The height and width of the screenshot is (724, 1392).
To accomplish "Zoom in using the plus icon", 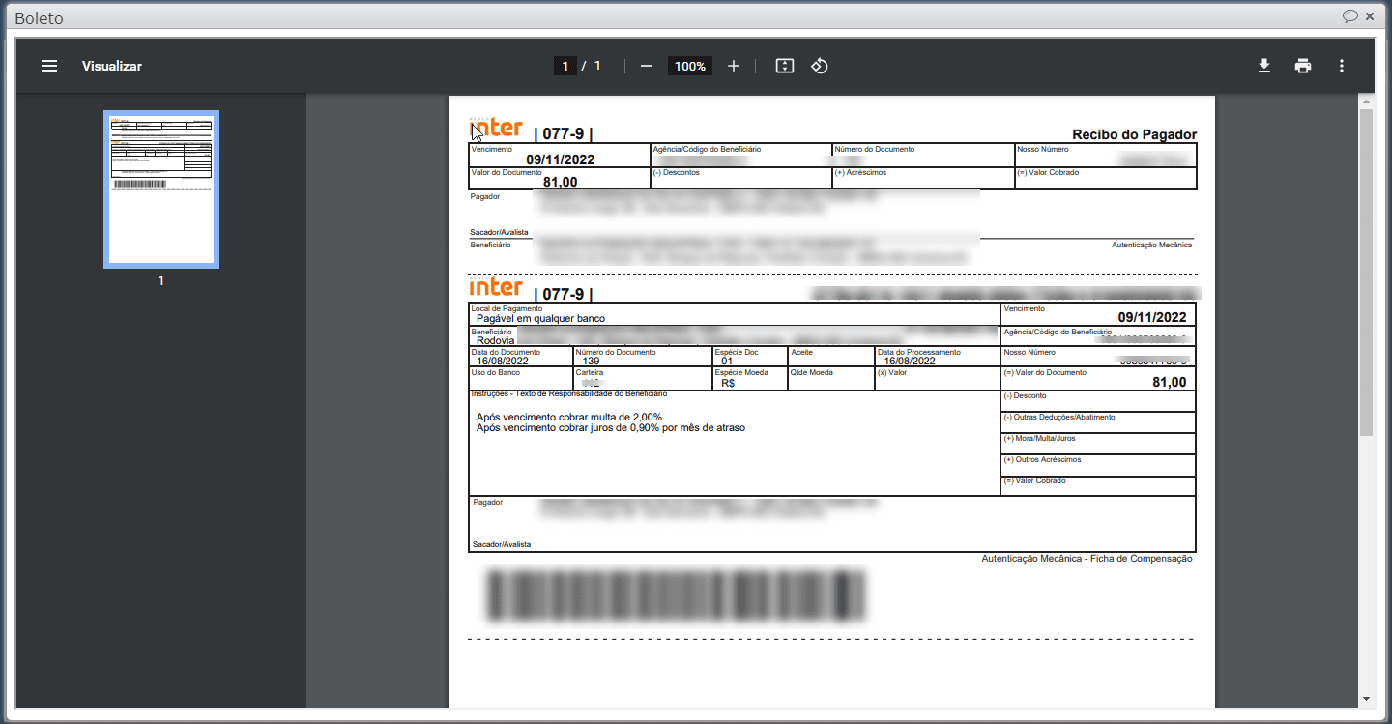I will (x=733, y=66).
